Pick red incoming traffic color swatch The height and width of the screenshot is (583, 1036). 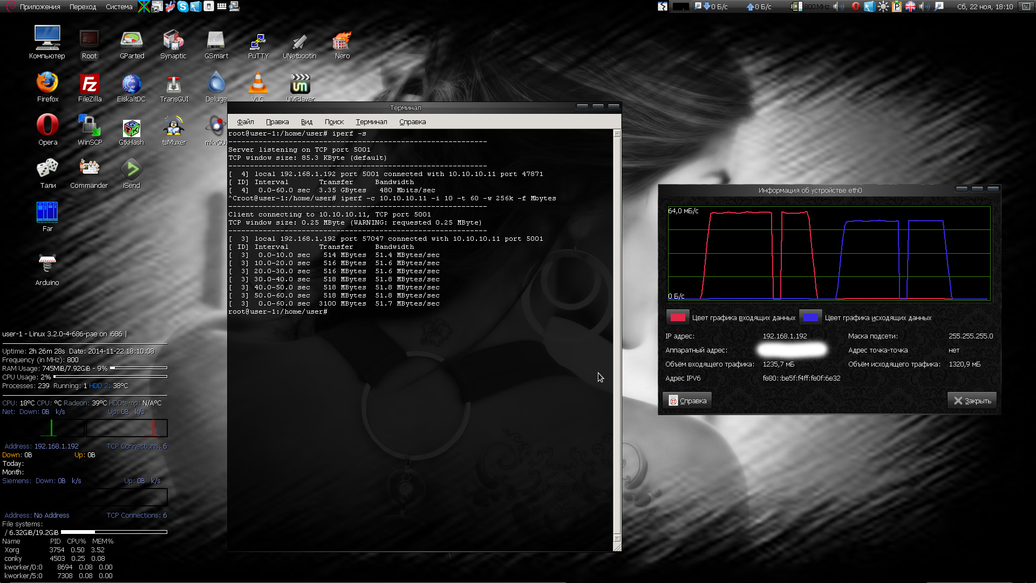678,317
